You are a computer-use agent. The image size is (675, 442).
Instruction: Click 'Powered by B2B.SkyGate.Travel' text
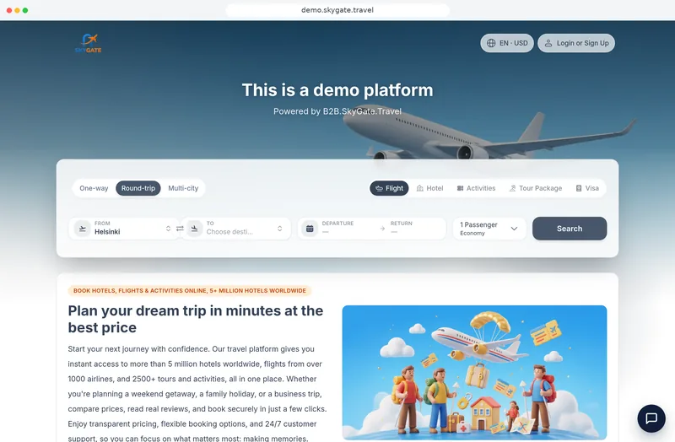coord(337,111)
